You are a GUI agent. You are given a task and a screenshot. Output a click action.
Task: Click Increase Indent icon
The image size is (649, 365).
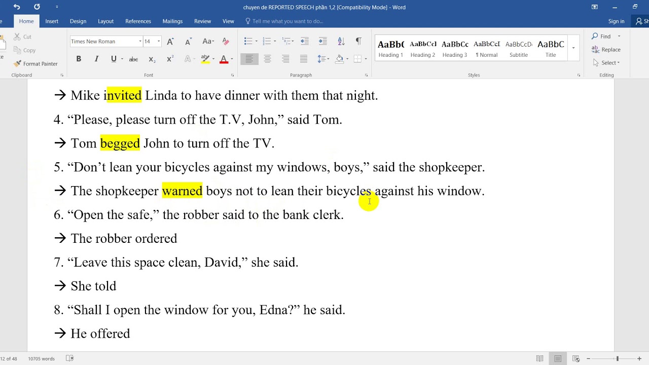[x=322, y=41]
